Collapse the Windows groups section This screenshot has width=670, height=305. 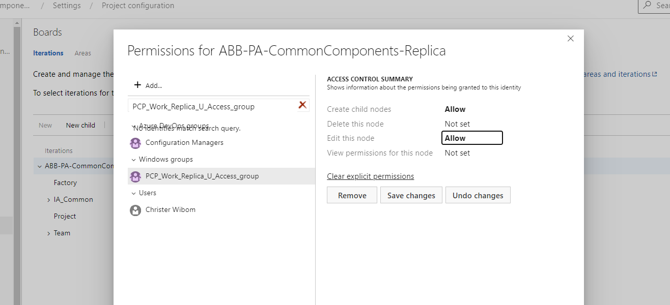[133, 160]
